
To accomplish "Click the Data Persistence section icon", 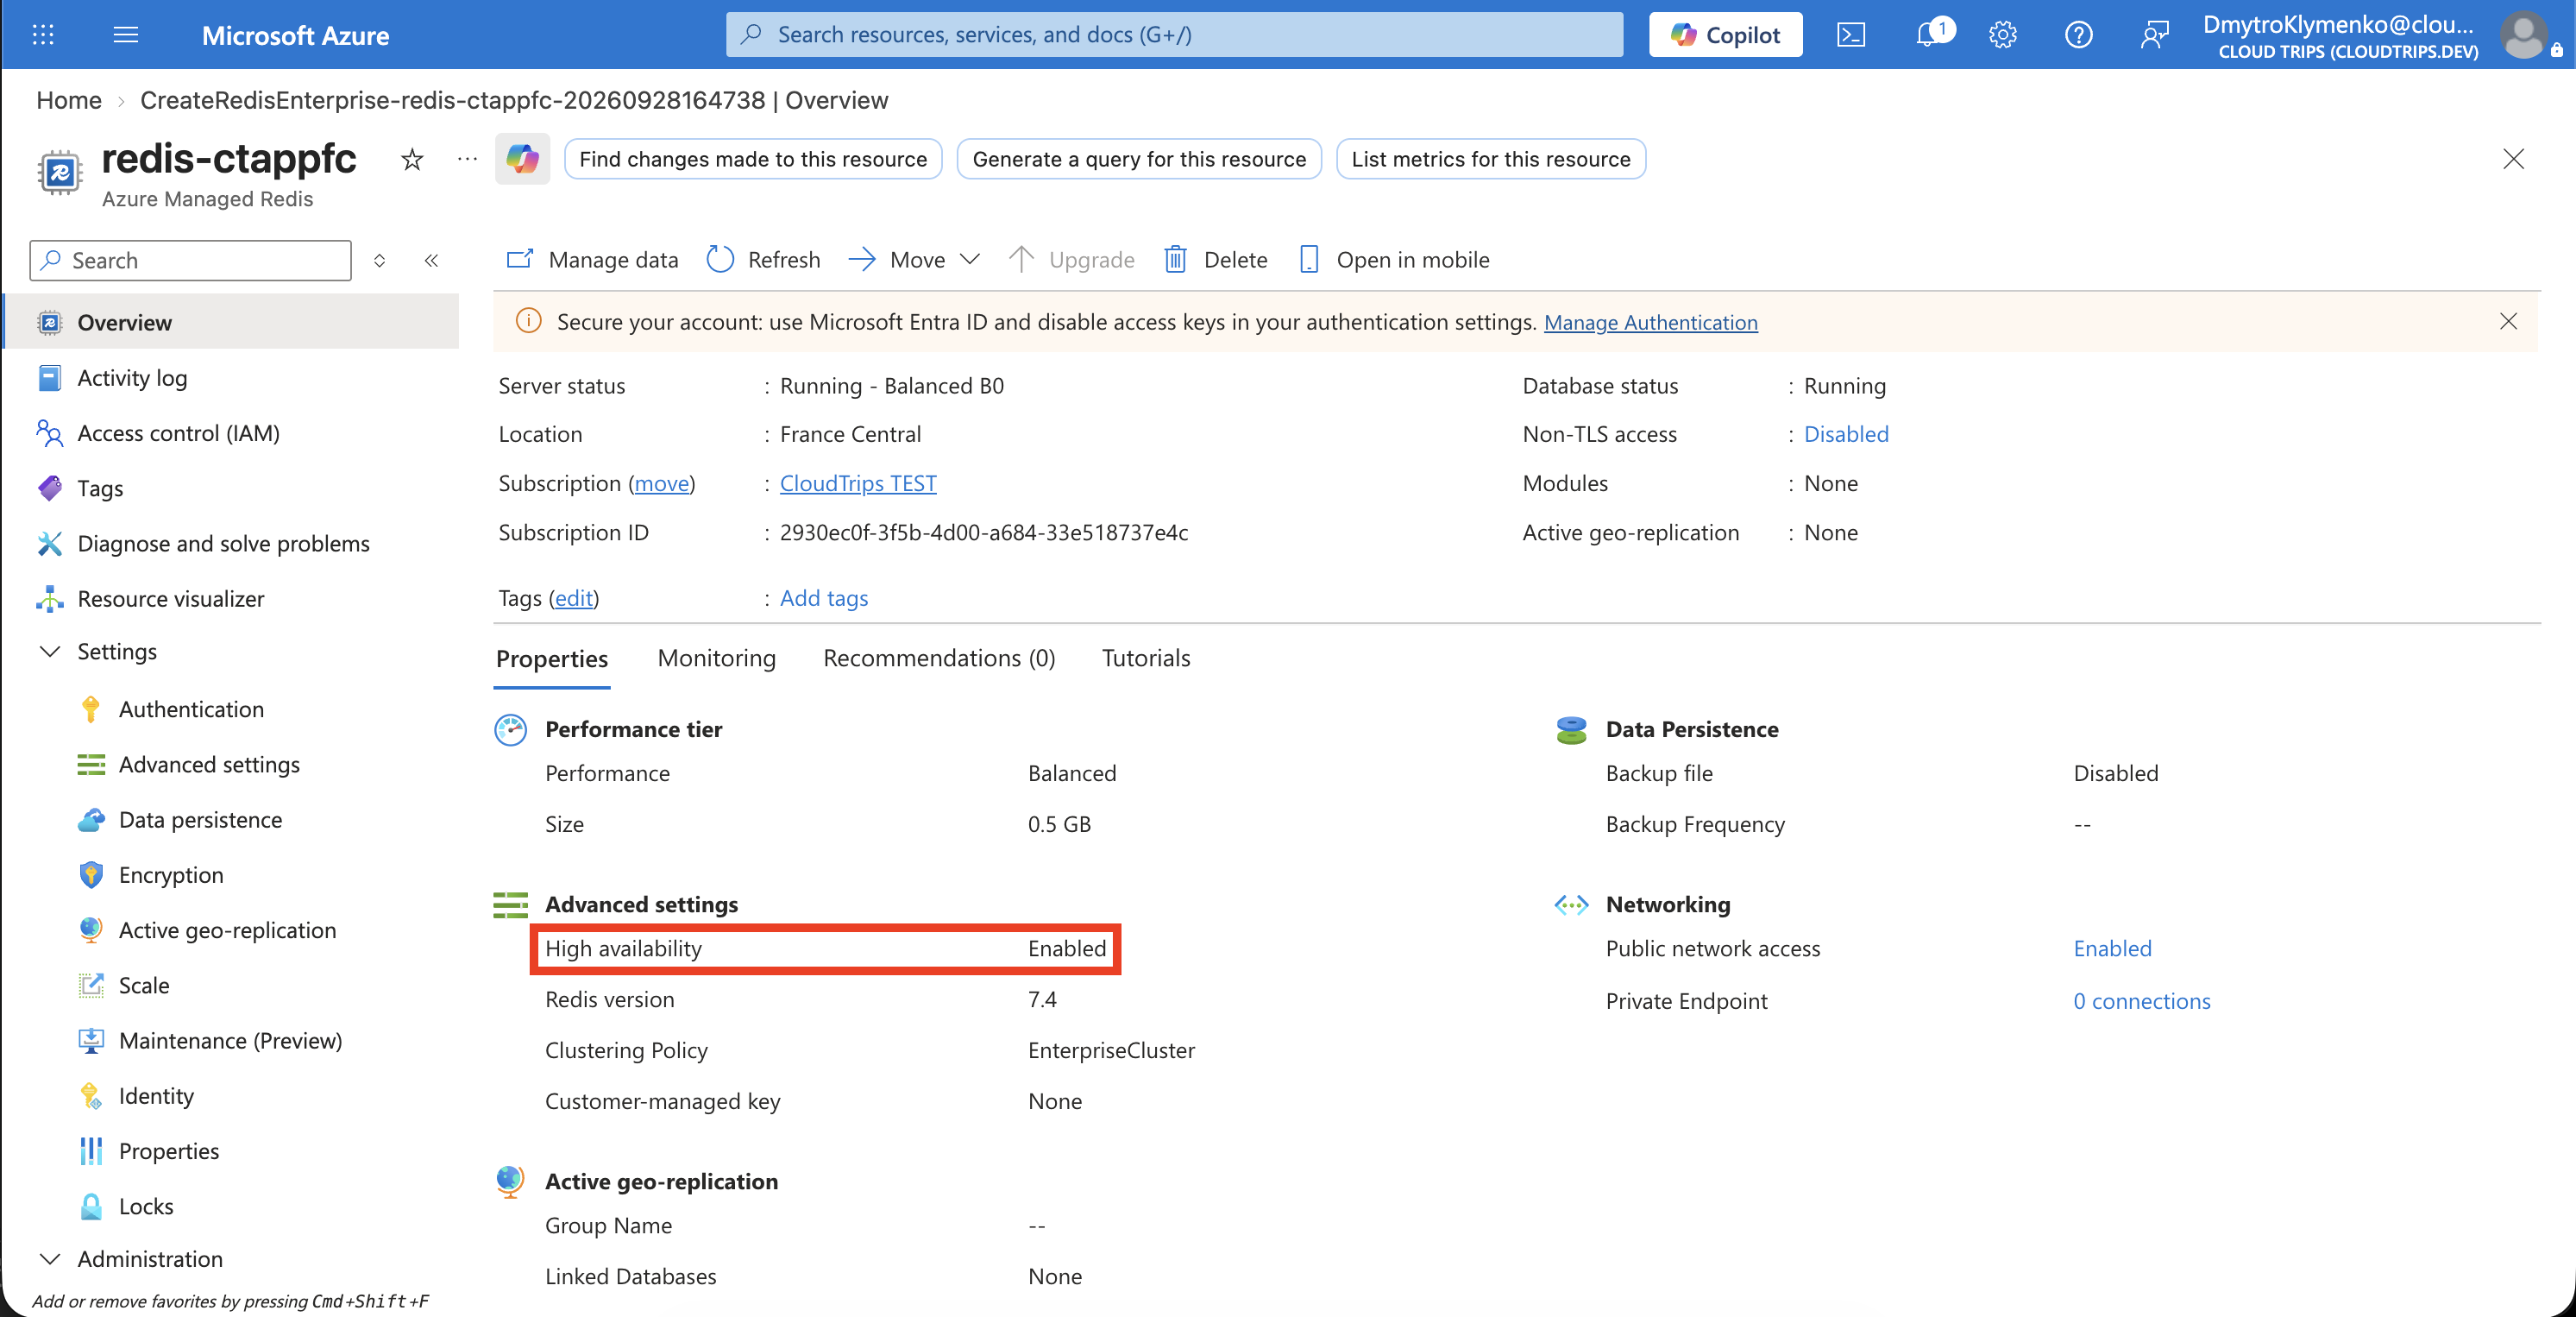I will tap(1572, 729).
